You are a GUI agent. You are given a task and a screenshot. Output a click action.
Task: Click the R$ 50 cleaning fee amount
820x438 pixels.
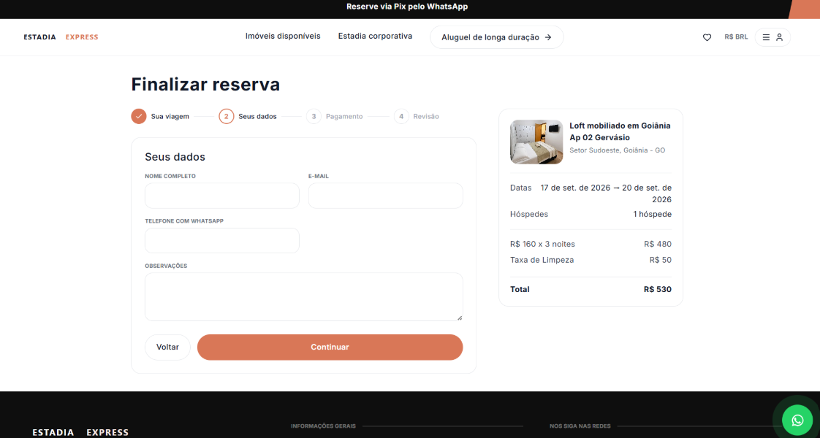click(661, 260)
